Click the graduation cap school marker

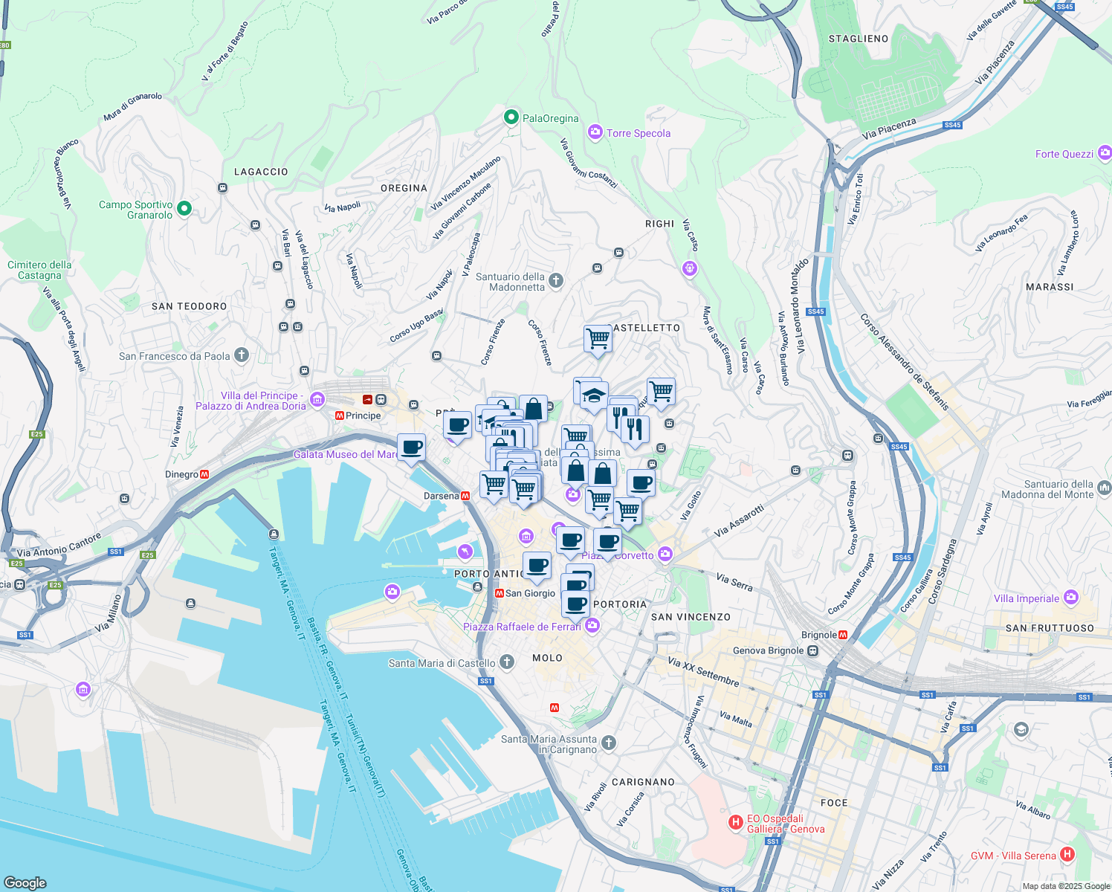click(594, 395)
